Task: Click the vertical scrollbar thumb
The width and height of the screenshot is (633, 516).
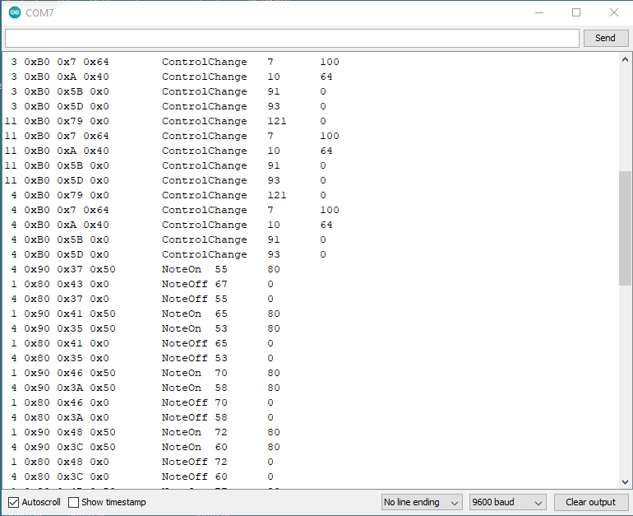Action: tap(625, 228)
